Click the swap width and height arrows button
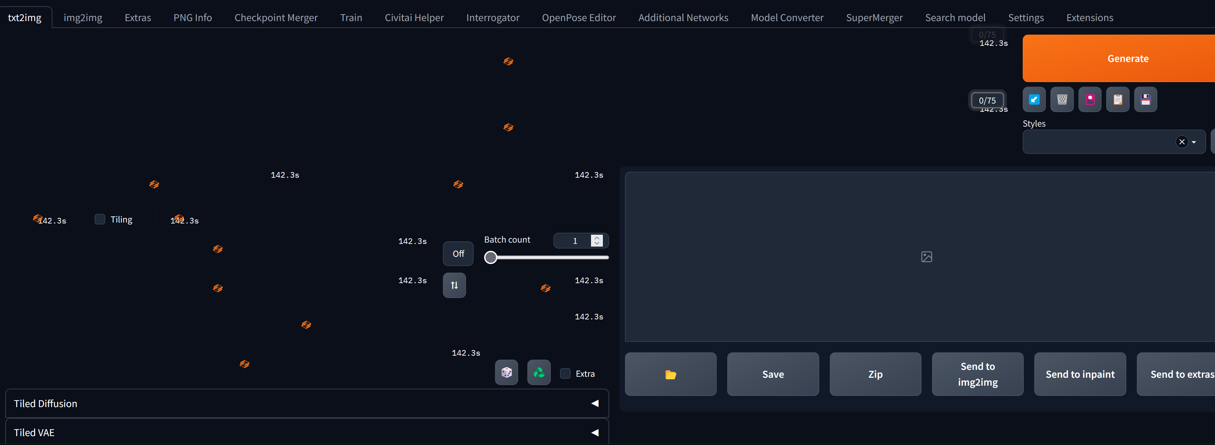This screenshot has width=1215, height=445. 454,285
